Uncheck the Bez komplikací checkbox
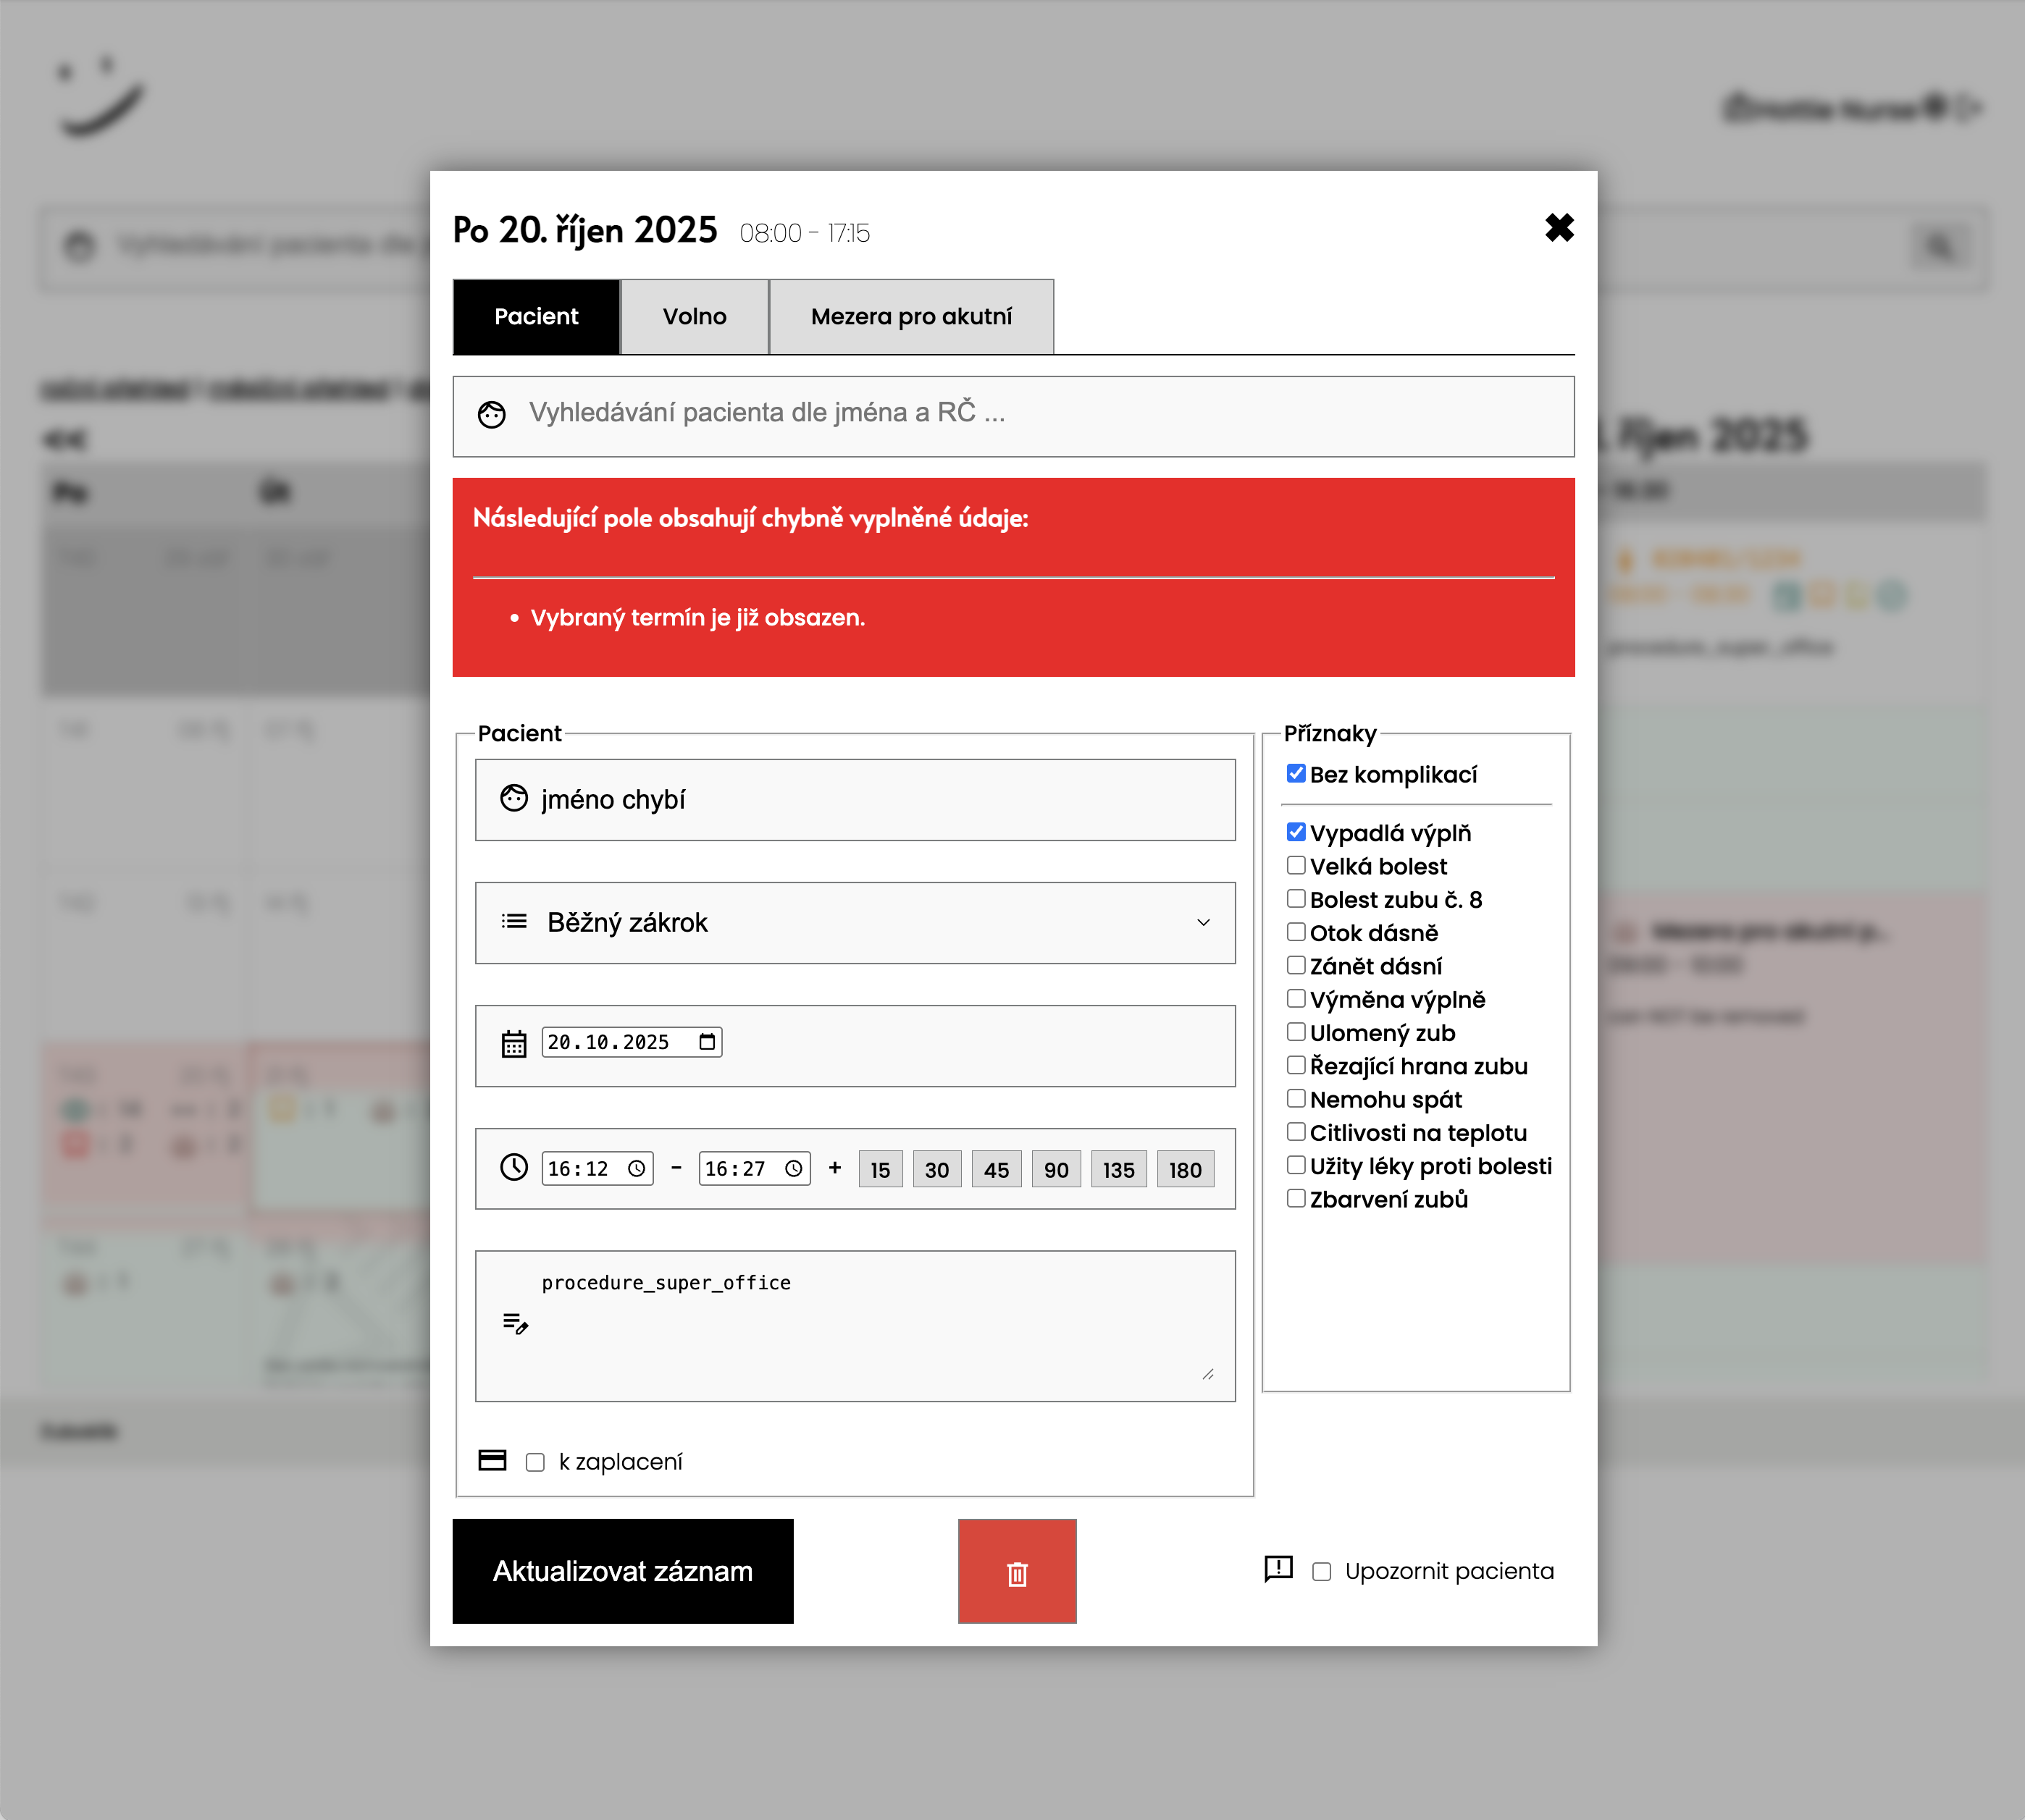2025x1820 pixels. point(1296,773)
